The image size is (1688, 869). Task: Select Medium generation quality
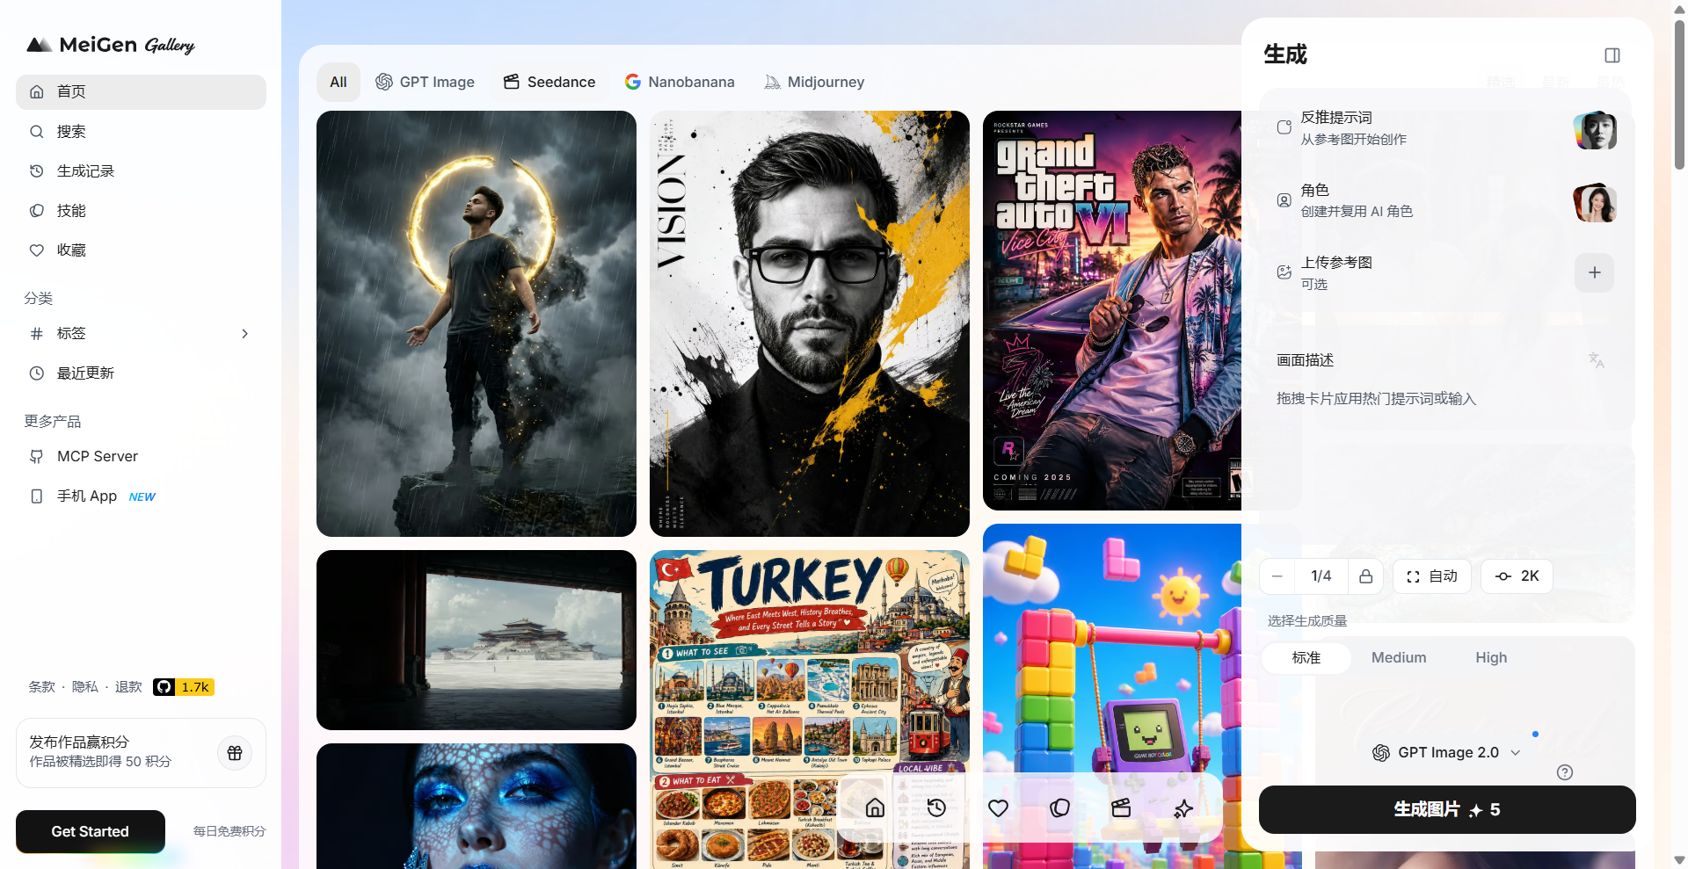pyautogui.click(x=1399, y=658)
